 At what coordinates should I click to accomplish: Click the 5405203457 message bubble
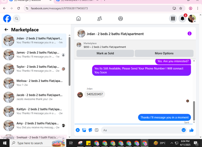(95, 94)
